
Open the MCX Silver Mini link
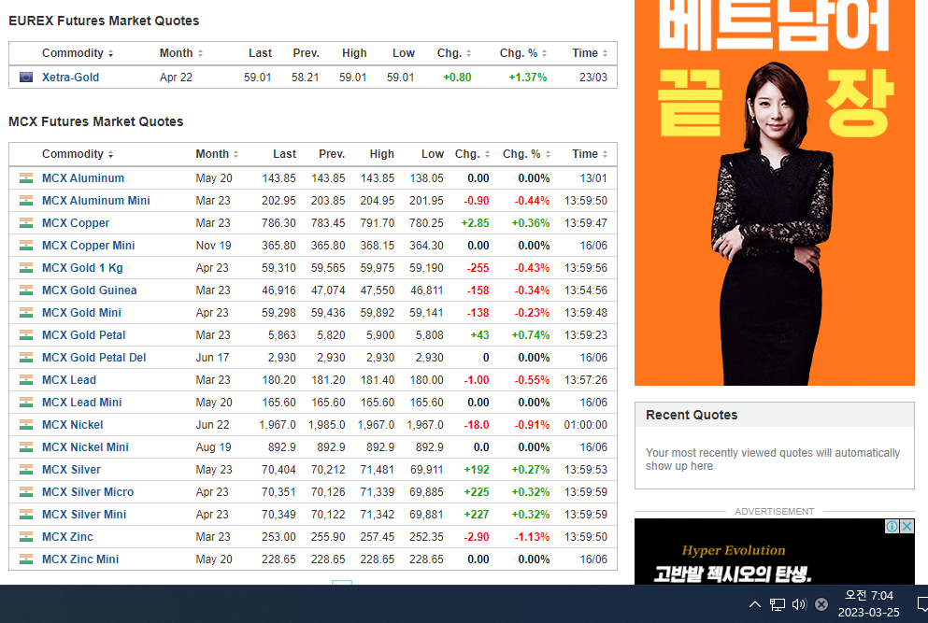[84, 515]
